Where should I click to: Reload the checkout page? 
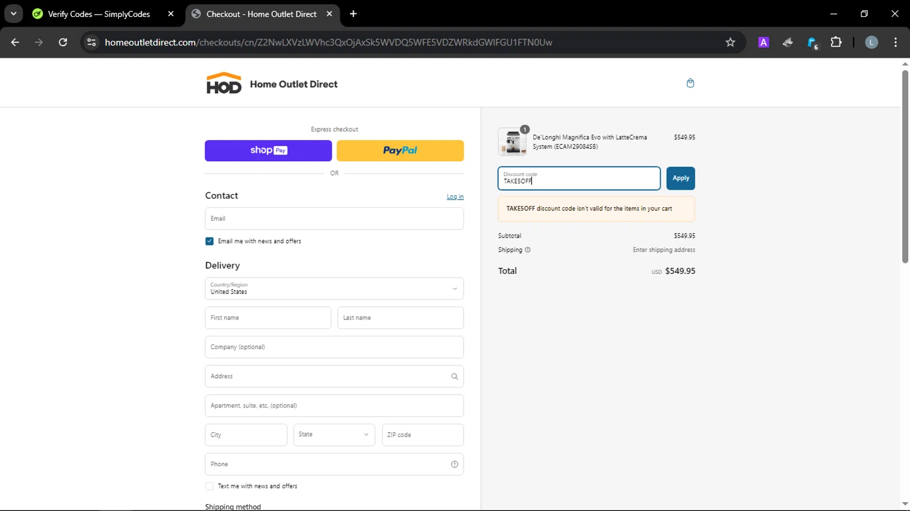coord(63,42)
